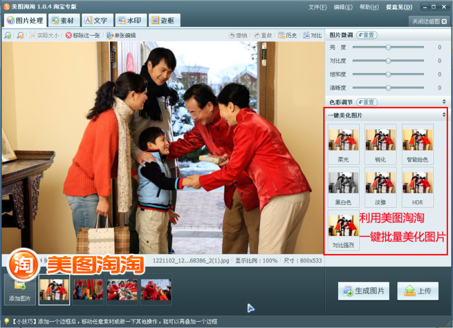The image size is (453, 328).
Task: Apply the 智能绘色 smart color effect
Action: tap(417, 144)
